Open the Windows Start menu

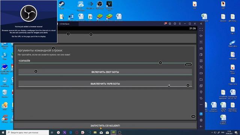3,132
